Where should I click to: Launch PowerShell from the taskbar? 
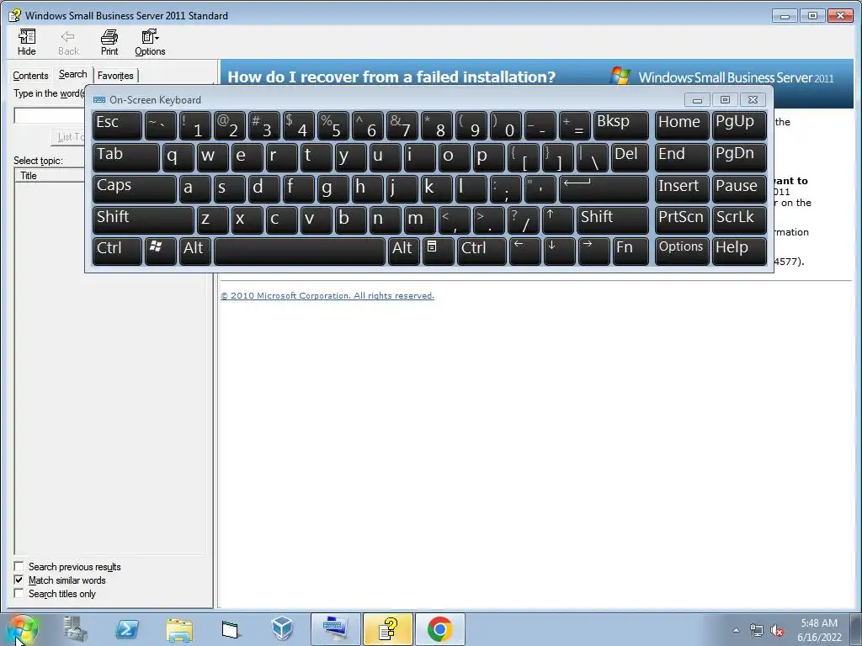[x=127, y=629]
